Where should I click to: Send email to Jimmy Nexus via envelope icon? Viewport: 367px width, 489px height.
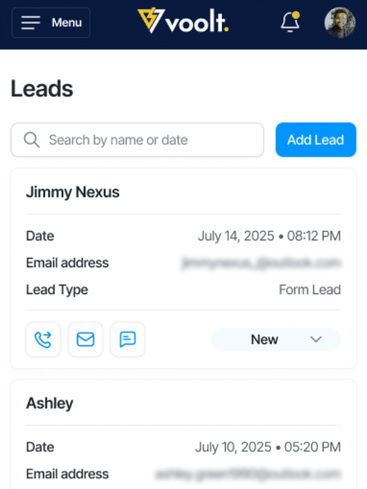pyautogui.click(x=85, y=339)
